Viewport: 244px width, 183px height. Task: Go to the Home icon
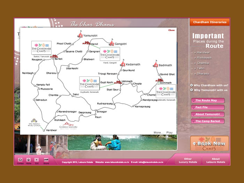[29, 160]
